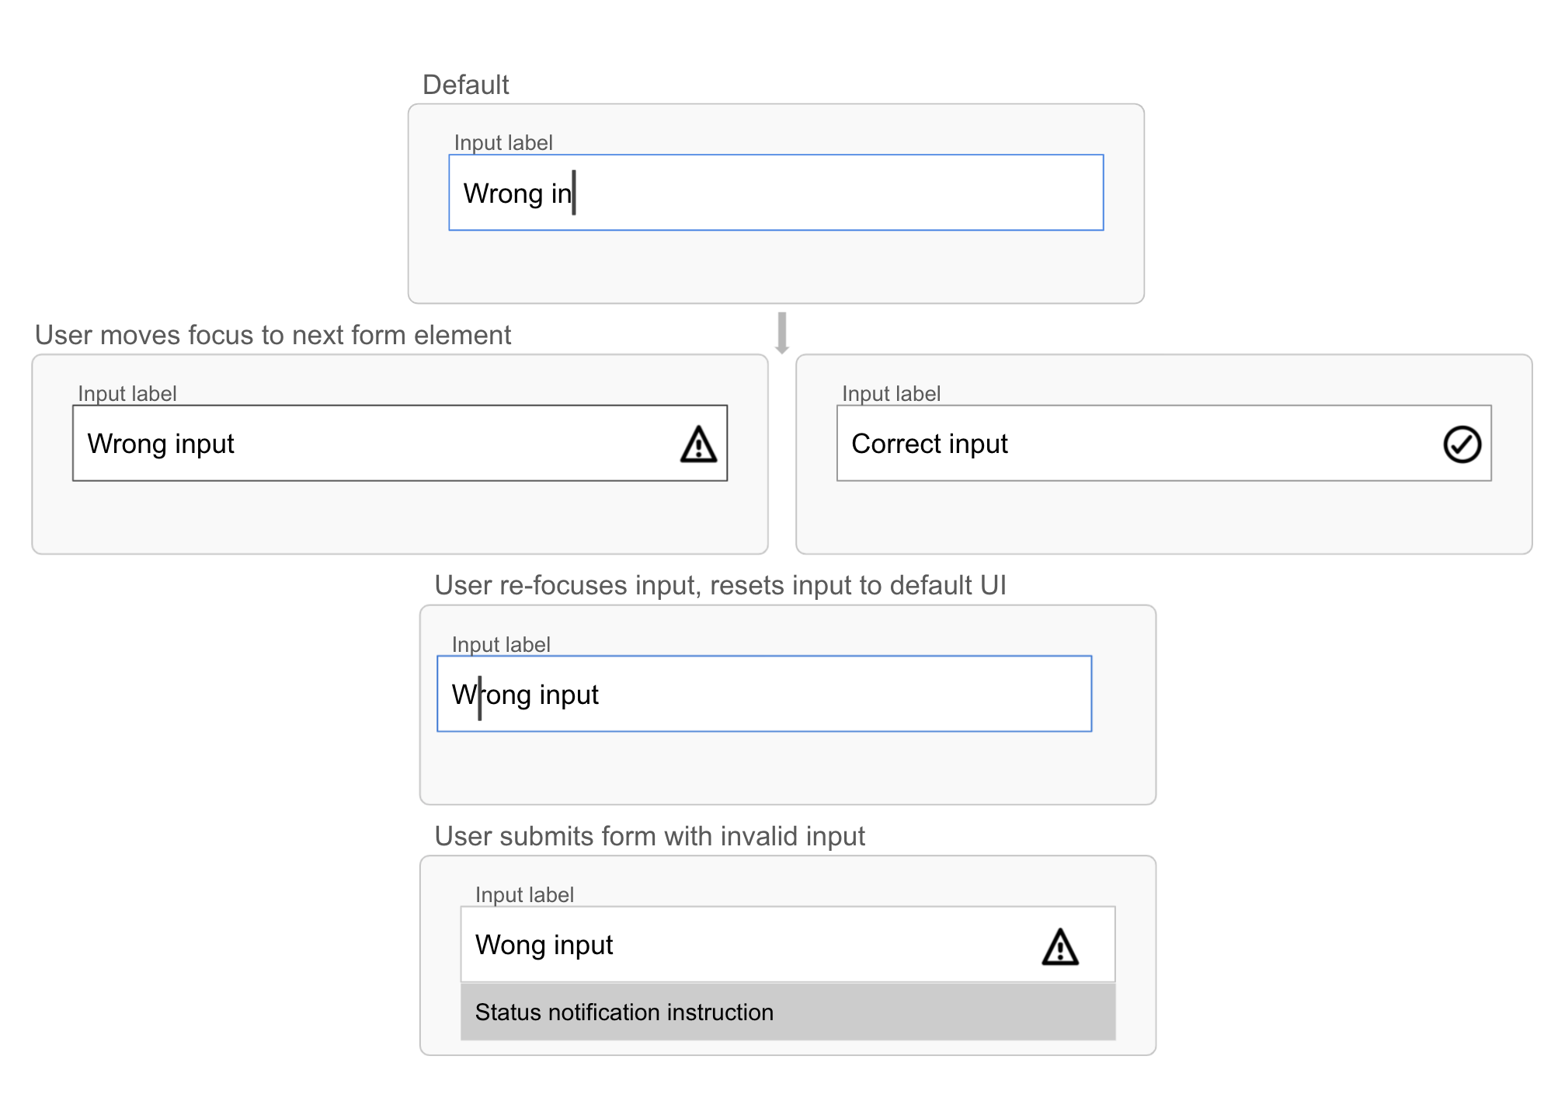Screen dimensions: 1558x1108
Task: Click the warning icon in 'Wong input' field
Action: [1060, 947]
